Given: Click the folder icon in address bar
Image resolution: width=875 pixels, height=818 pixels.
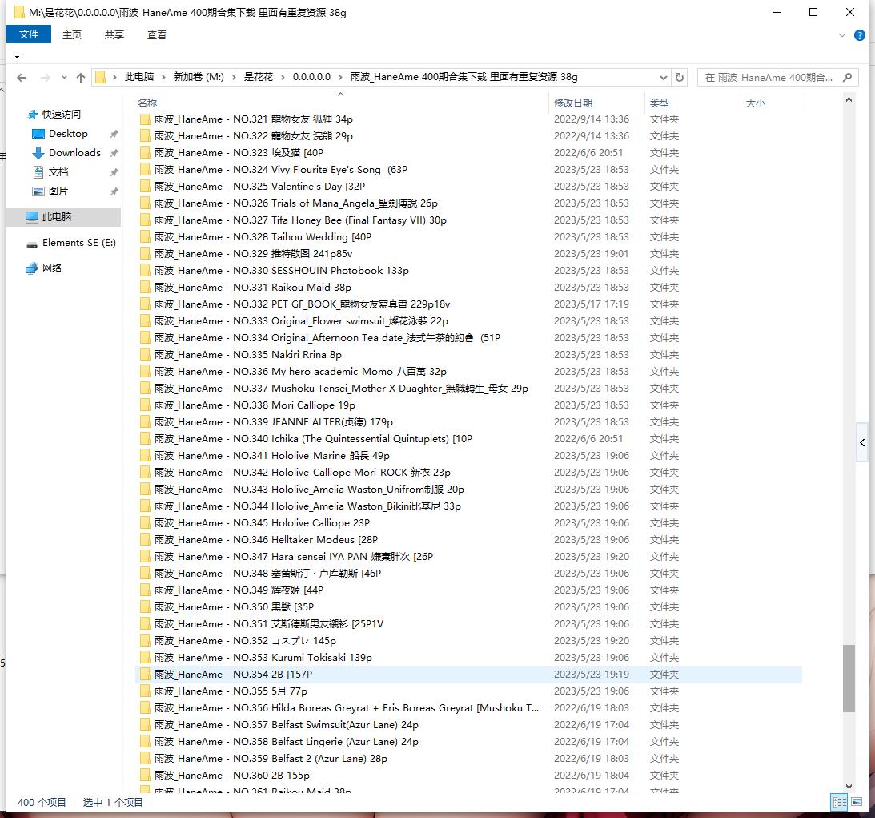Looking at the screenshot, I should coord(100,77).
